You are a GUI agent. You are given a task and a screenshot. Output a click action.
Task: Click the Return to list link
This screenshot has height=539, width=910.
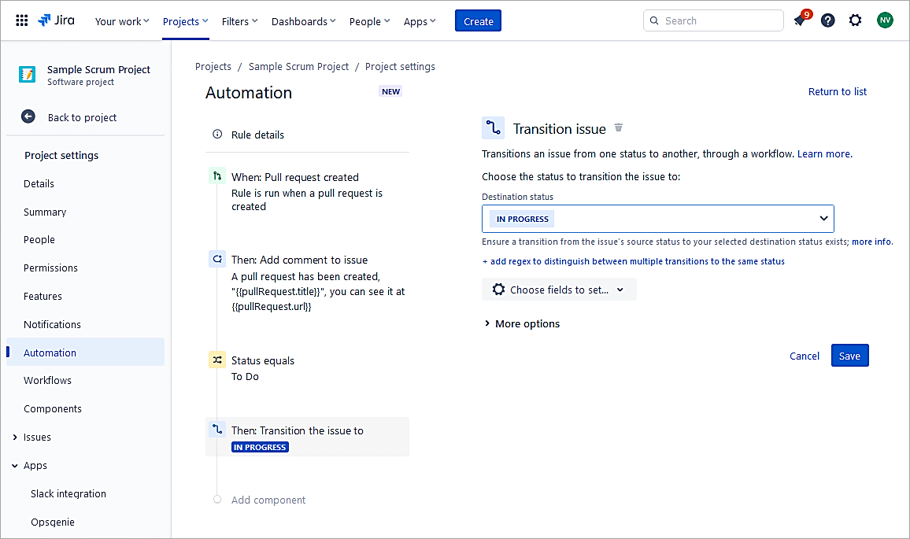tap(837, 92)
